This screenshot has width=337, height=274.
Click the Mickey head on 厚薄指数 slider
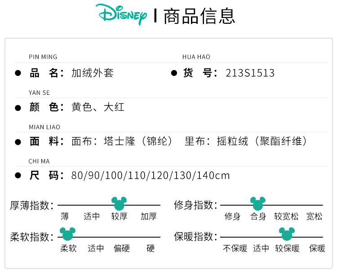[x=119, y=203]
